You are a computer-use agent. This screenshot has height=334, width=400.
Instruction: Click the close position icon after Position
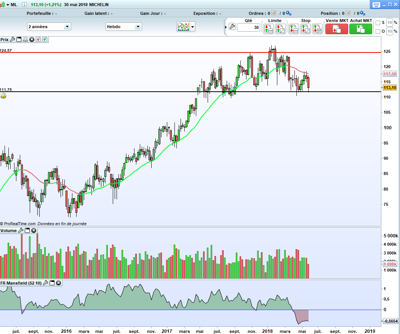pos(348,13)
